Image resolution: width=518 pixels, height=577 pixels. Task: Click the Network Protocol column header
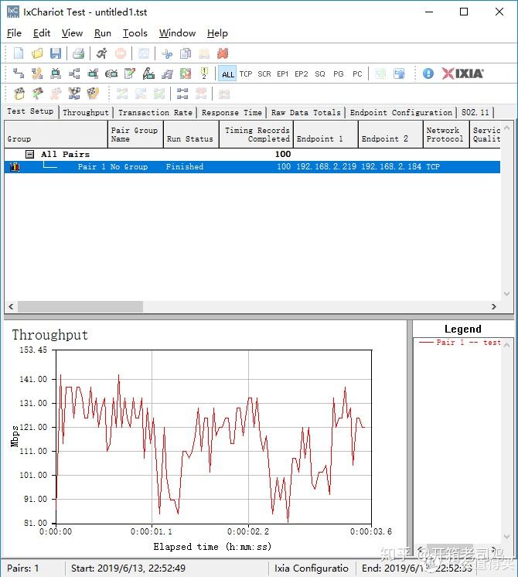point(446,135)
